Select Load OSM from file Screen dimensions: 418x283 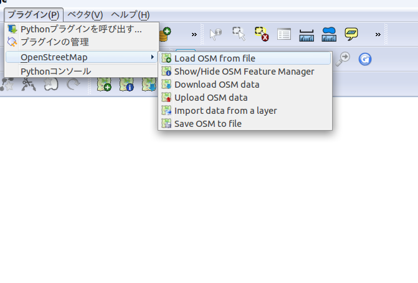coord(245,58)
